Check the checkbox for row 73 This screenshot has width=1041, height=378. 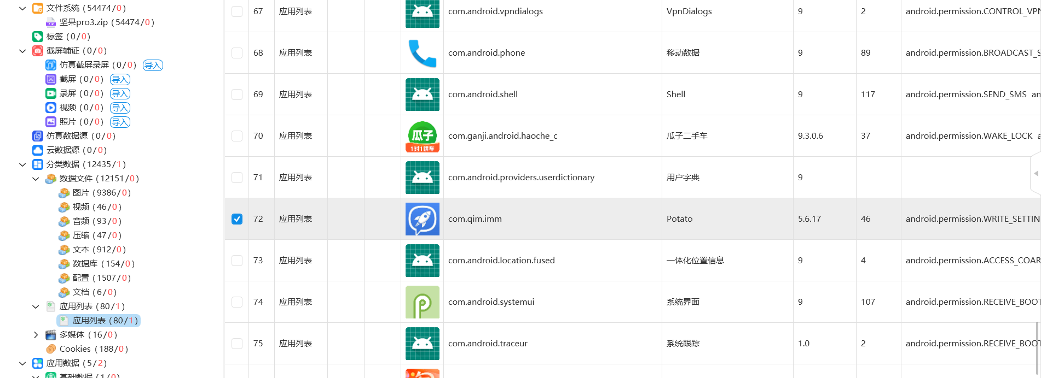click(x=237, y=261)
